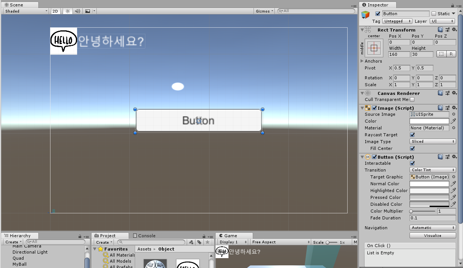Expand the Anchors foldout
The width and height of the screenshot is (463, 268).
362,61
